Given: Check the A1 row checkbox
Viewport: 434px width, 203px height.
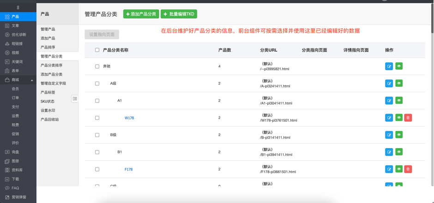Looking at the screenshot, I should tap(97, 101).
